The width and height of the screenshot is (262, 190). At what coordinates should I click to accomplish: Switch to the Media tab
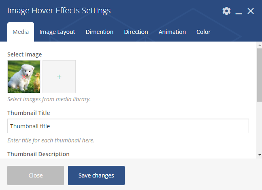pos(21,32)
